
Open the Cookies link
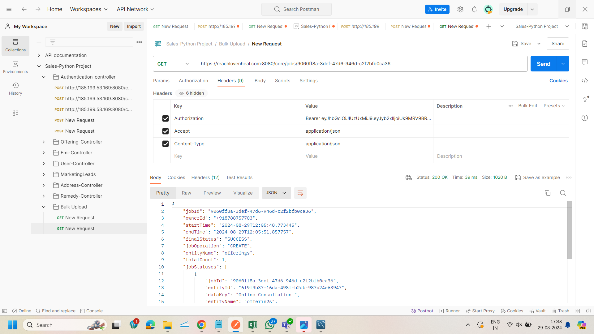tap(558, 81)
